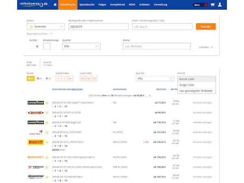Show Anbieter for Pirelli P Zero

203,142
